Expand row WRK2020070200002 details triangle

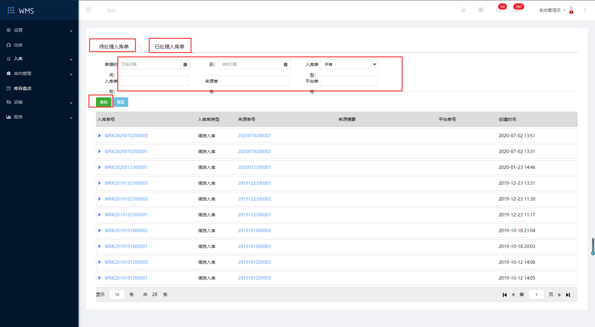click(100, 135)
